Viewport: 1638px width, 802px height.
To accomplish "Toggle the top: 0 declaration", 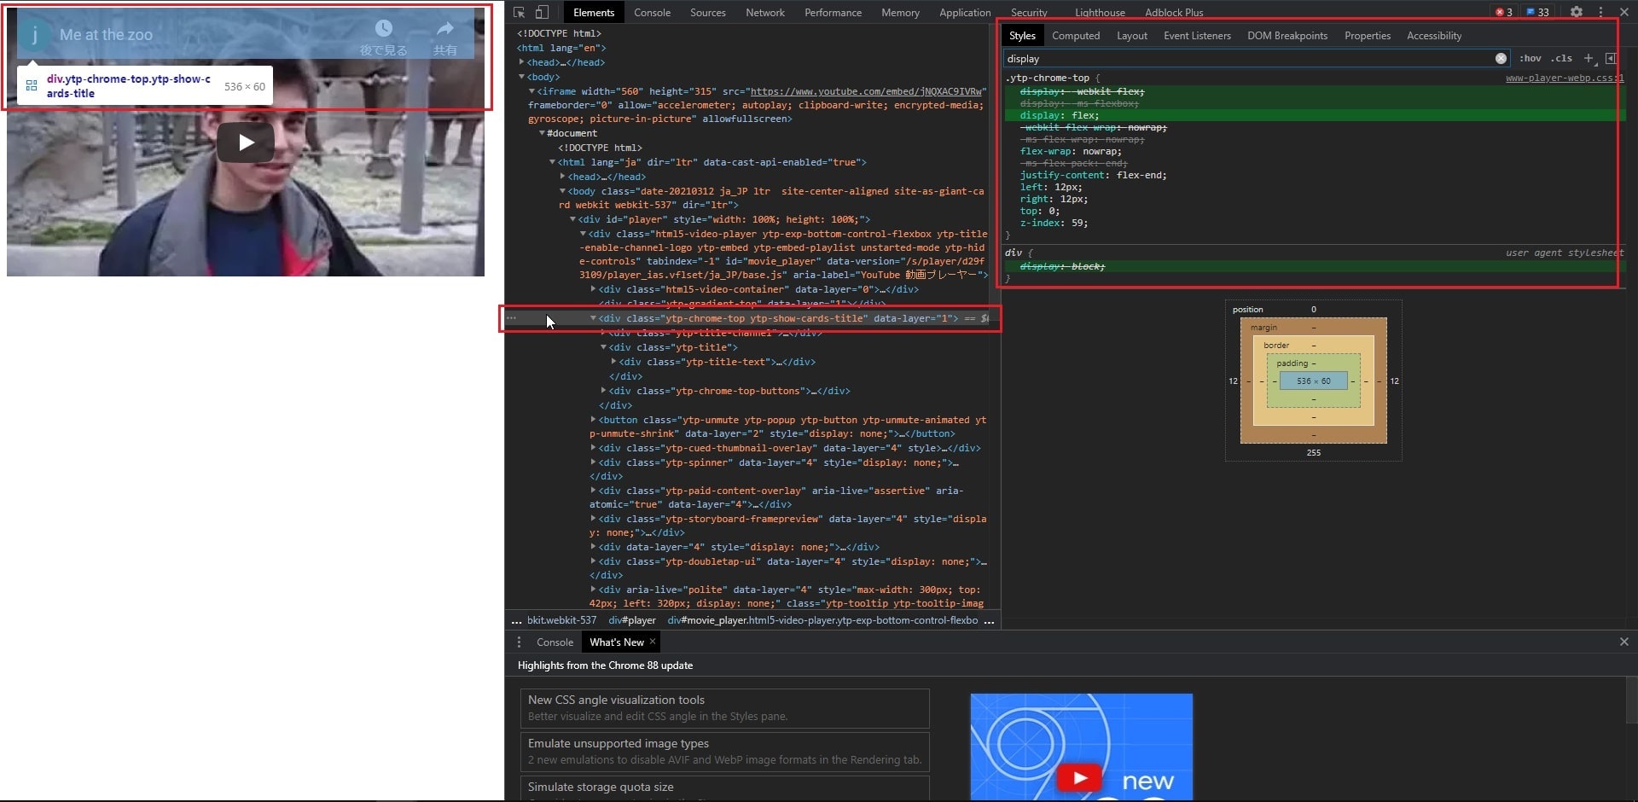I will point(1040,211).
